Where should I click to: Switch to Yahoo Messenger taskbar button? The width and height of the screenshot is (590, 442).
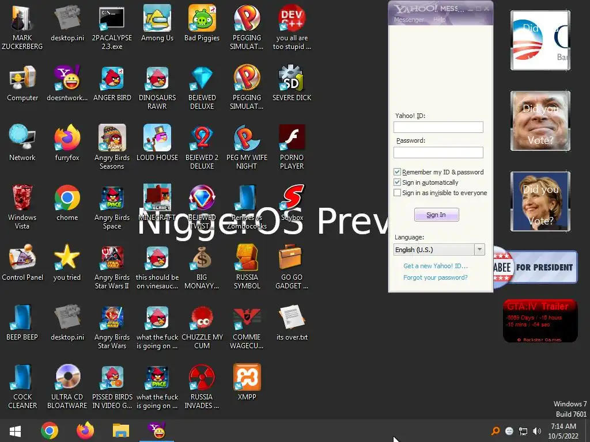click(157, 430)
